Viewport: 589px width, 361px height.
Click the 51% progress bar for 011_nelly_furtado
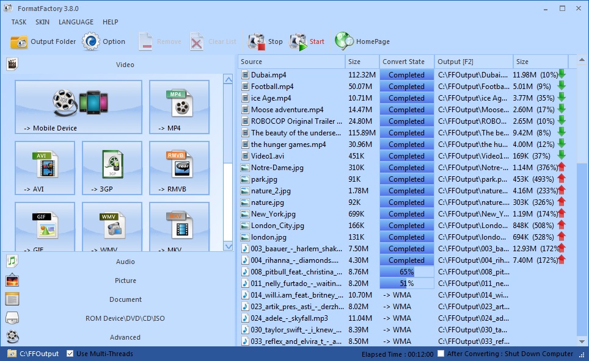[x=407, y=284]
